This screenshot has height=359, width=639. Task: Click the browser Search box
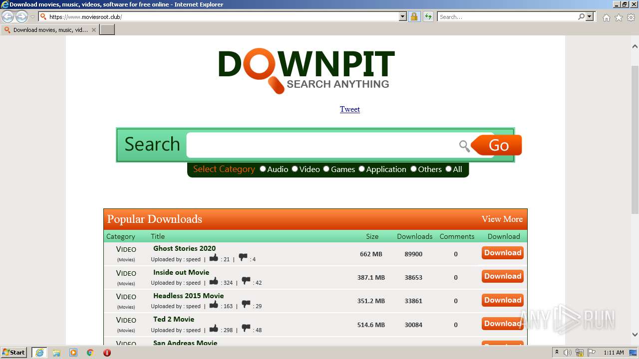pos(507,17)
